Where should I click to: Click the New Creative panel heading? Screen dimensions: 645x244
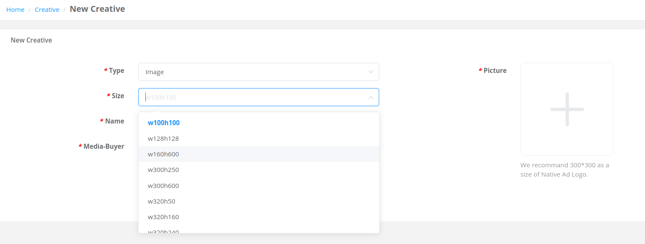pos(31,40)
